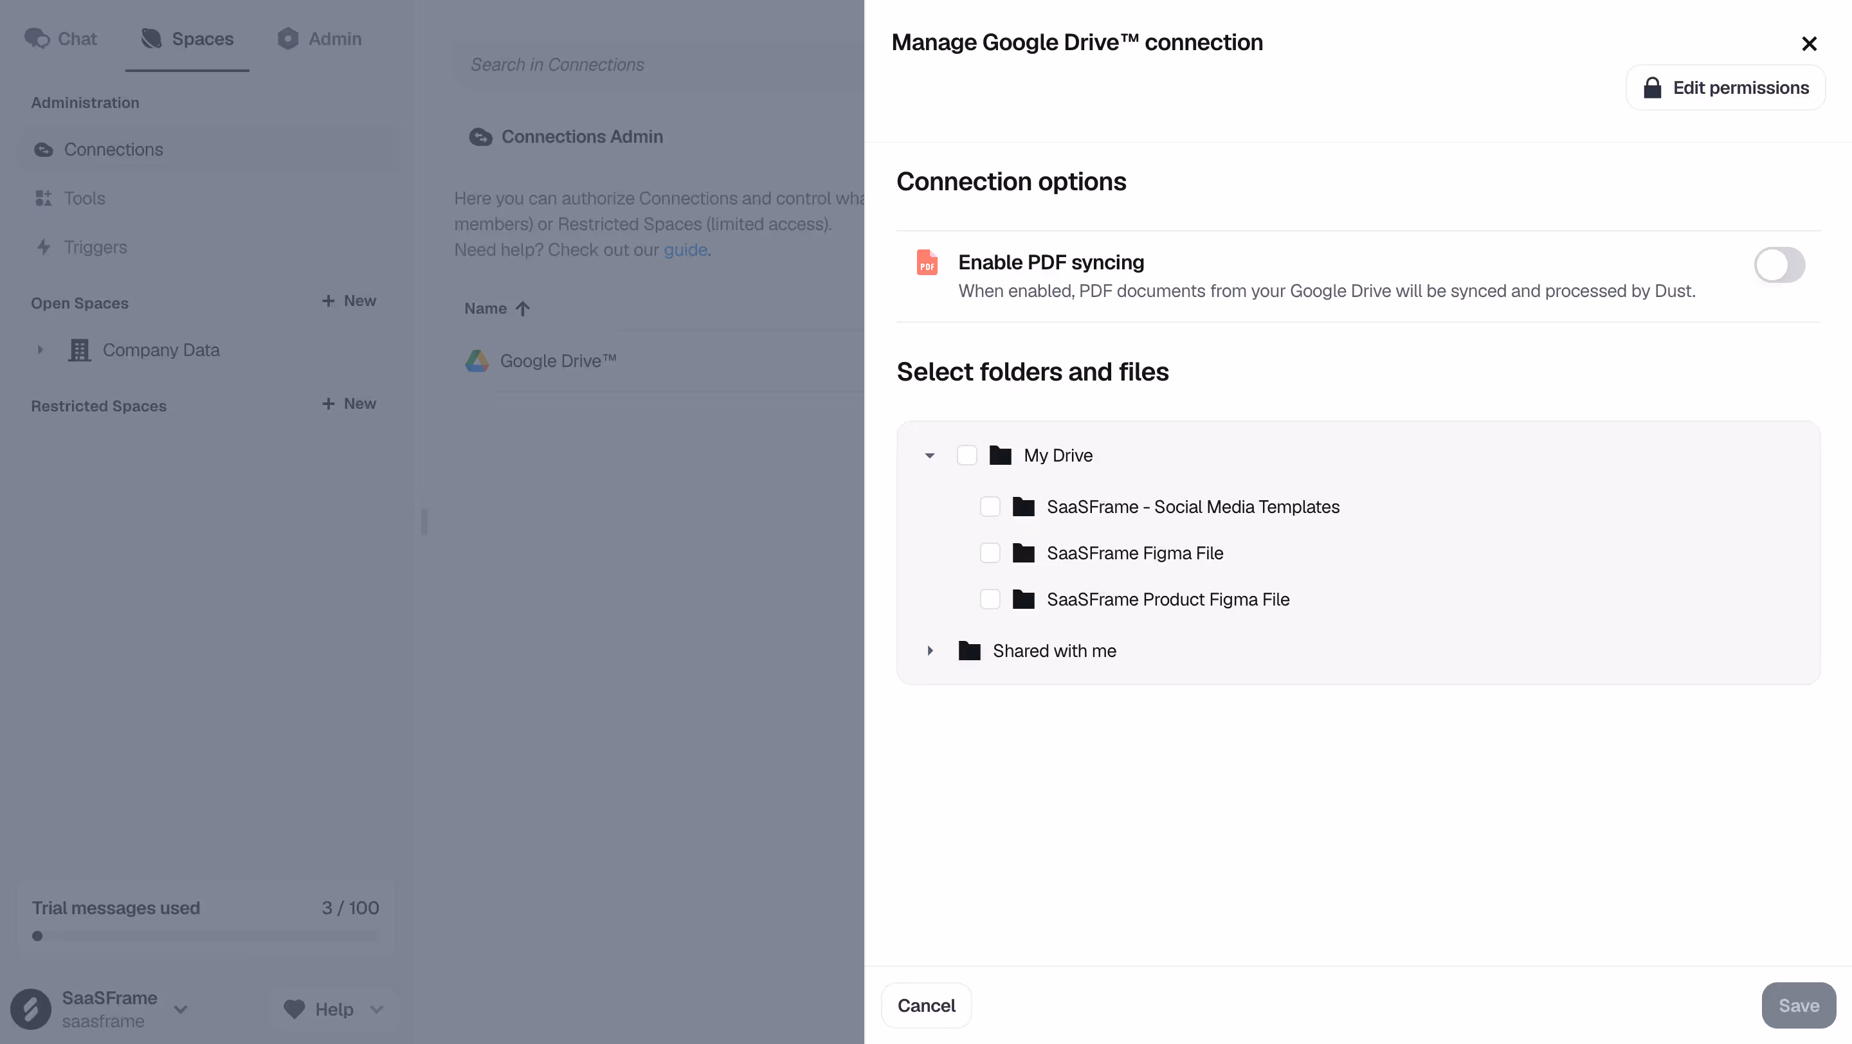
Task: Expand the Company Data space
Action: pyautogui.click(x=41, y=350)
